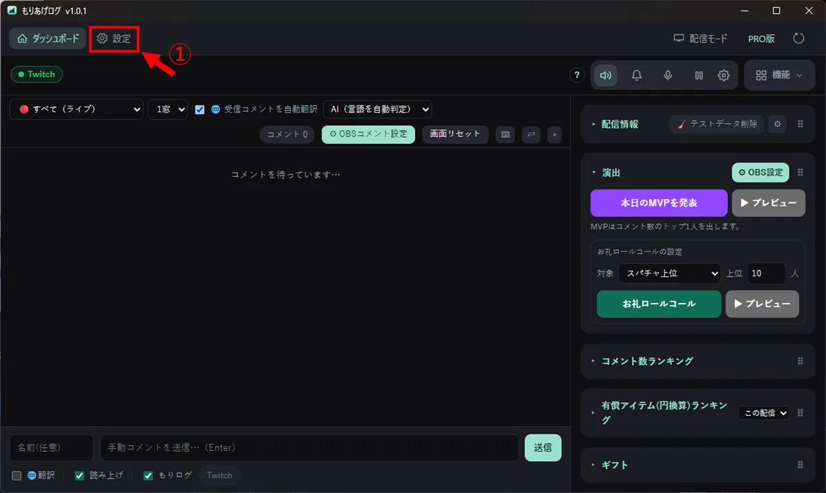Grab the ギフト panel drag handle
This screenshot has height=493, width=826.
801,465
